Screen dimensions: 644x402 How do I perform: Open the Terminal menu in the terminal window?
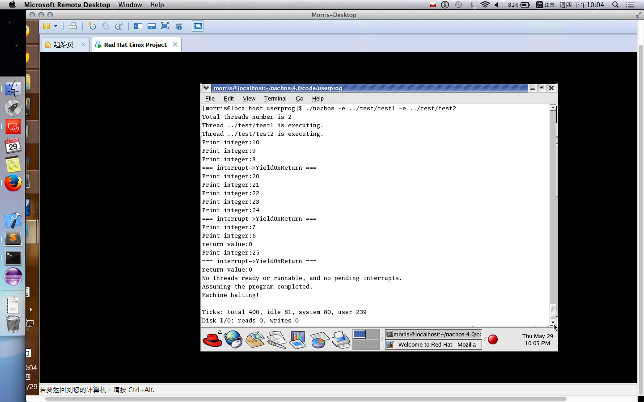275,99
